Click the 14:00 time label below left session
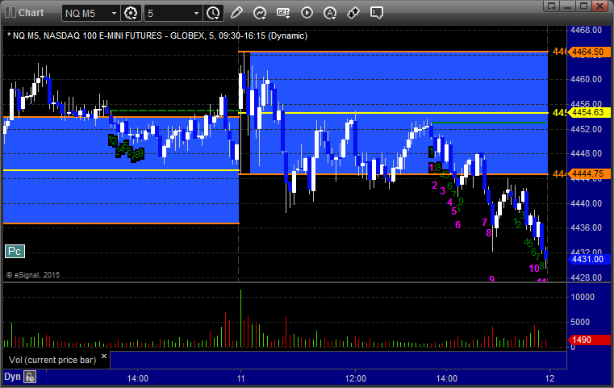Image resolution: width=614 pixels, height=388 pixels. click(x=137, y=378)
